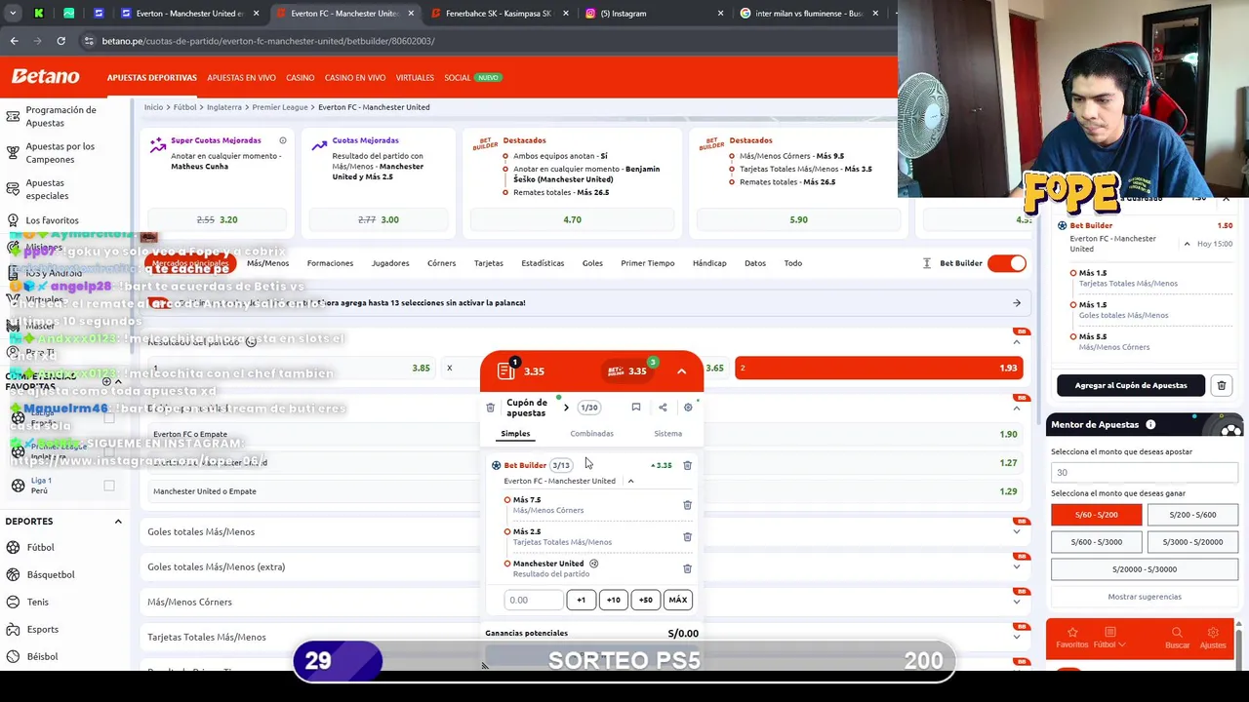The height and width of the screenshot is (702, 1249).
Task: Click the Super Cuotas Mejoradas info icon
Action: 283,140
